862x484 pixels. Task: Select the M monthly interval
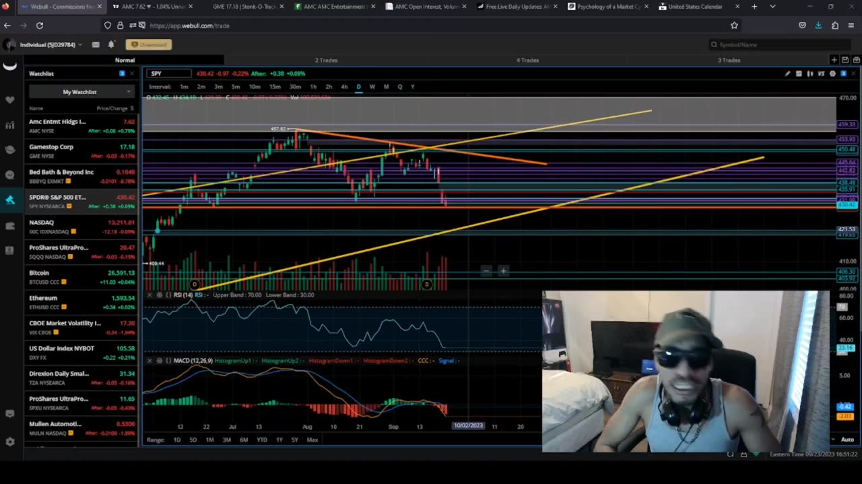pos(386,87)
